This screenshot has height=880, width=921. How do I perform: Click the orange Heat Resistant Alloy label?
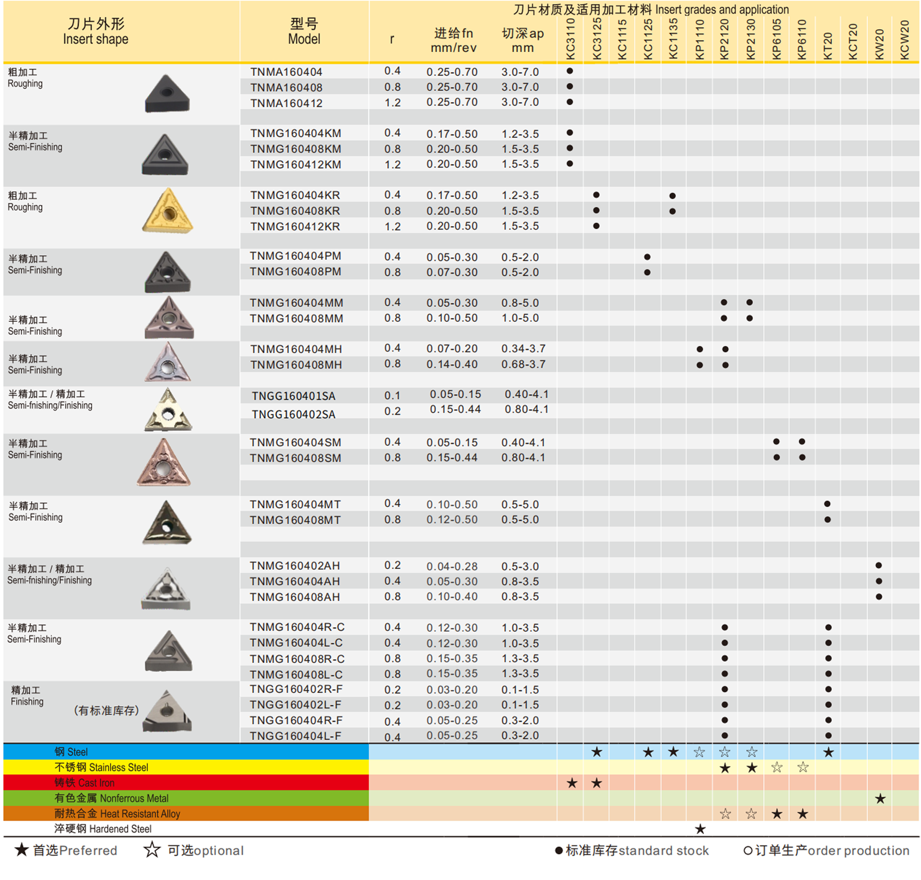click(x=117, y=813)
